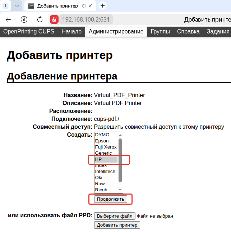This screenshot has height=232, width=231.
Task: Select Oki in the manufacturer list
Action: [x=106, y=178]
